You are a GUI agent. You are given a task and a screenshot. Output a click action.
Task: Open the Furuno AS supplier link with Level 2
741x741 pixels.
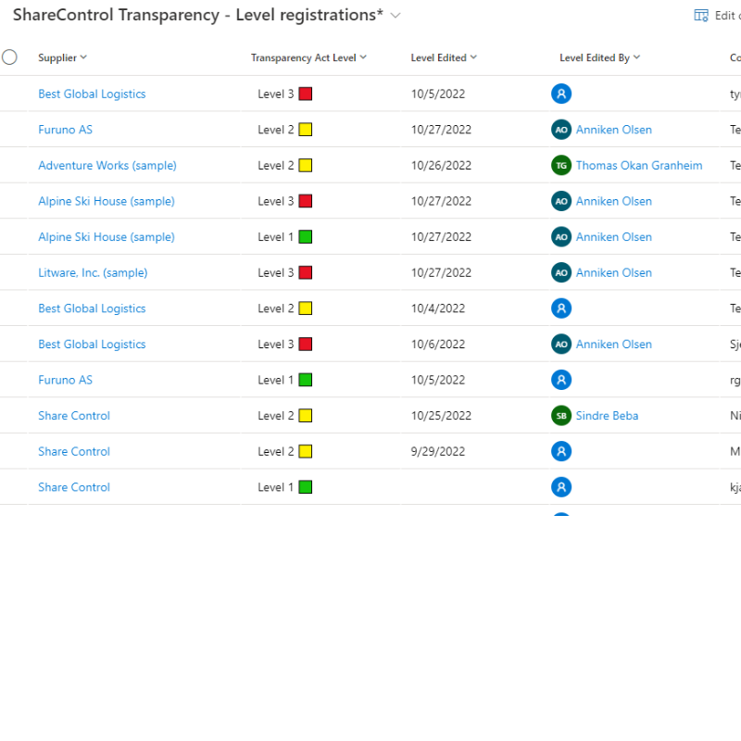[65, 130]
